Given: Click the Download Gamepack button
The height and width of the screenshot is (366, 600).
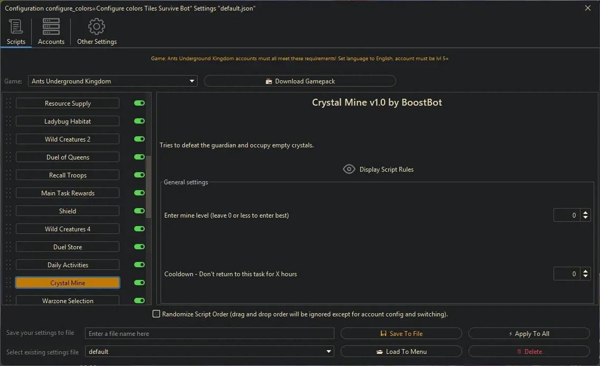Looking at the screenshot, I should [x=299, y=81].
